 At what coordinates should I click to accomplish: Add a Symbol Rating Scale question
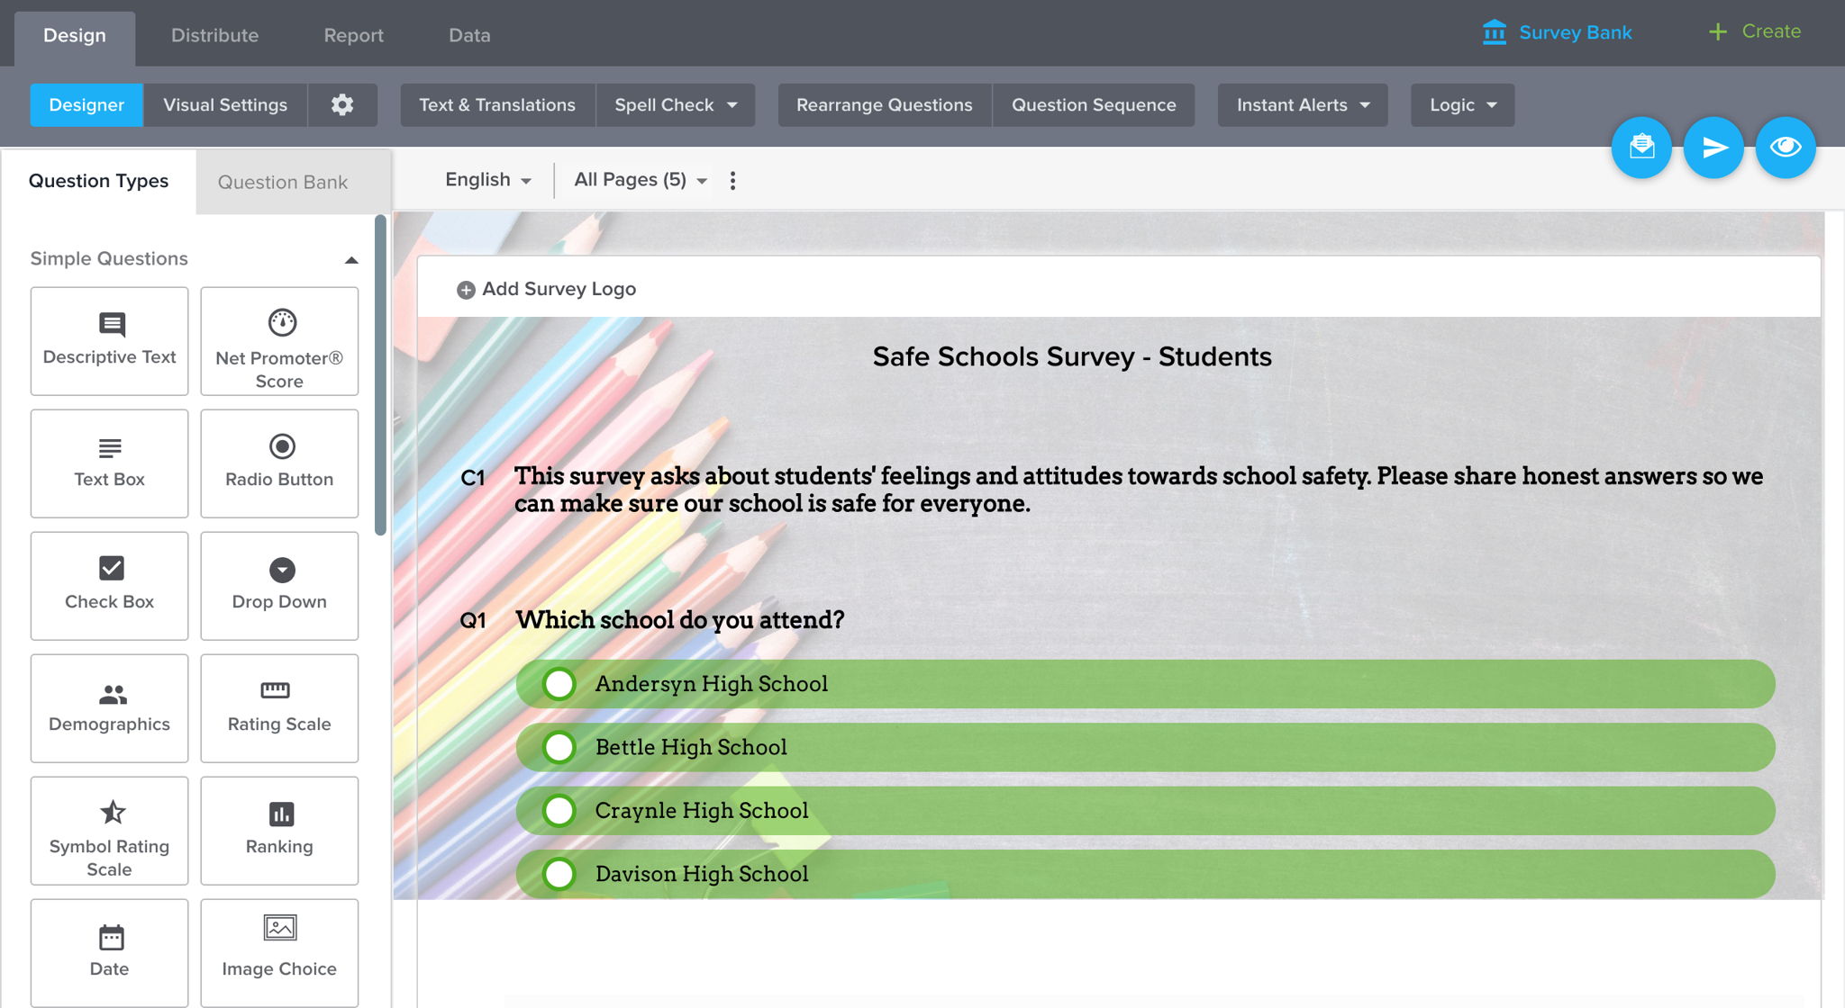[109, 831]
